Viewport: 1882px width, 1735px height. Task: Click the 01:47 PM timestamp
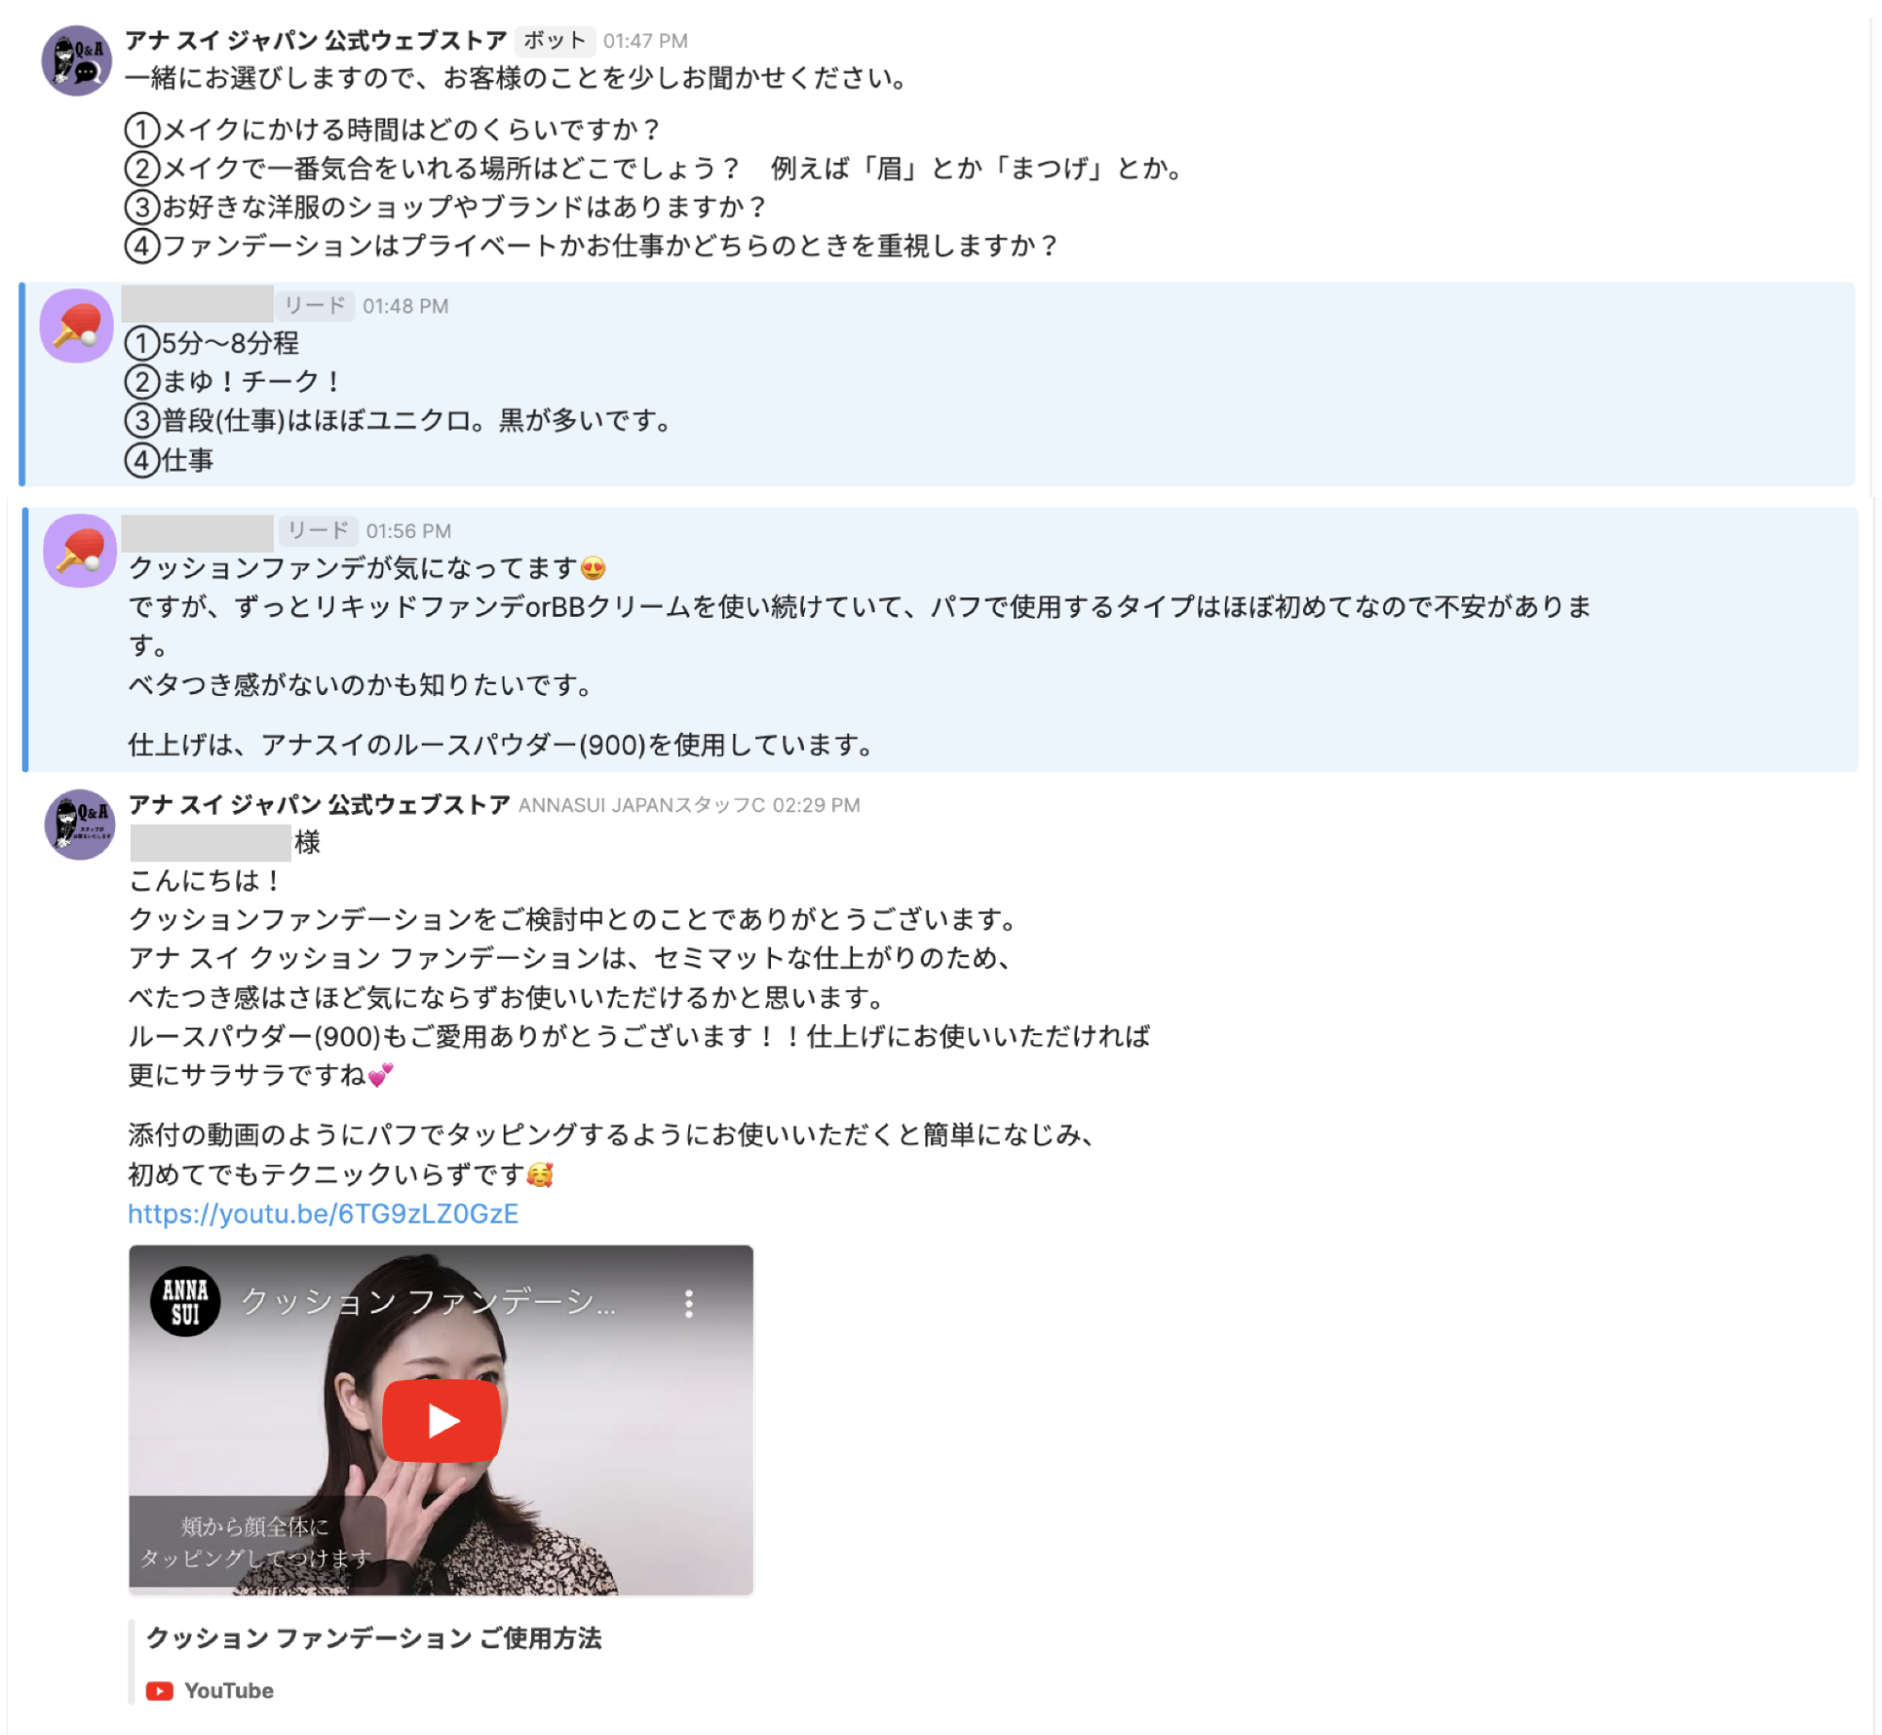point(646,41)
